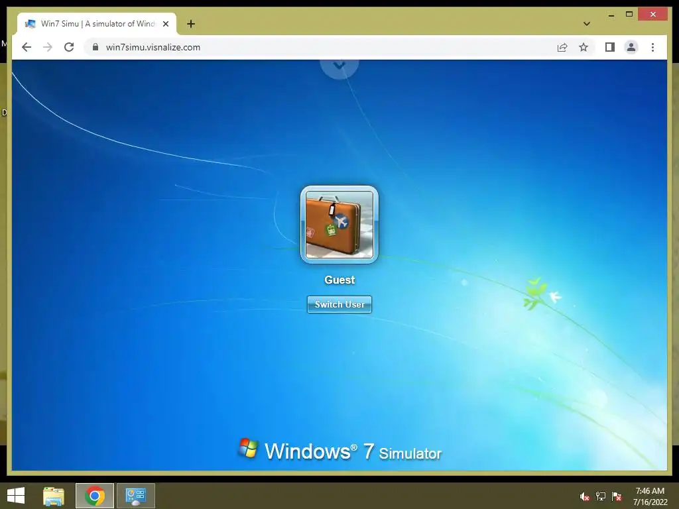Click the Chrome taskbar icon
The image size is (679, 509).
[x=95, y=496]
